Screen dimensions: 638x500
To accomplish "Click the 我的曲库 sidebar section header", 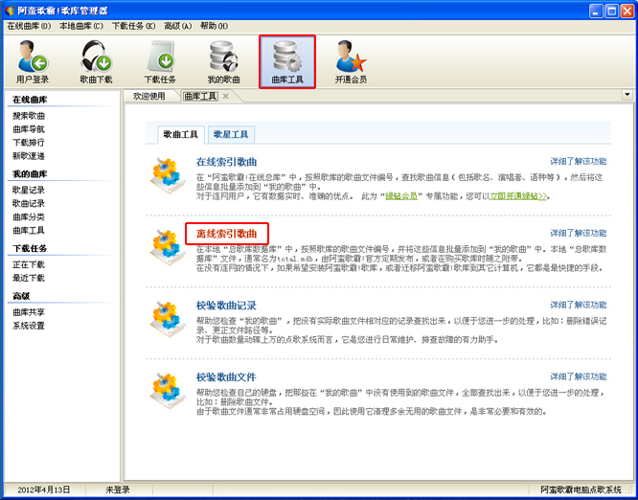I will point(30,174).
